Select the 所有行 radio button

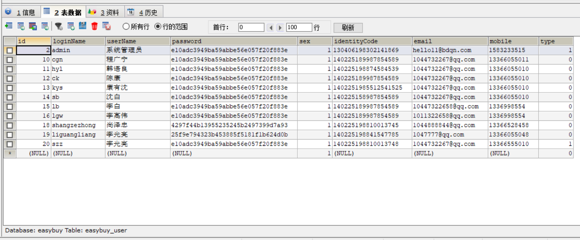pyautogui.click(x=136, y=27)
